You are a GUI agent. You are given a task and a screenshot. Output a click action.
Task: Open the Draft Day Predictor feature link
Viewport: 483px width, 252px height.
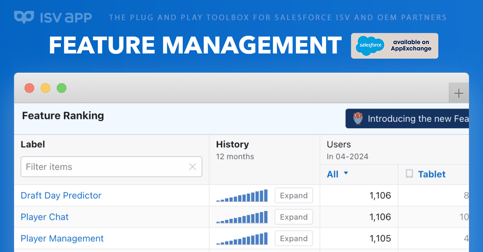61,196
